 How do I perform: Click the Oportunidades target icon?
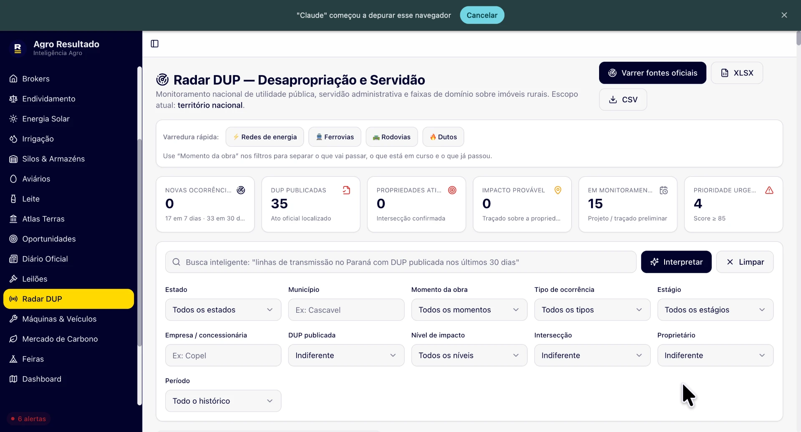(13, 239)
